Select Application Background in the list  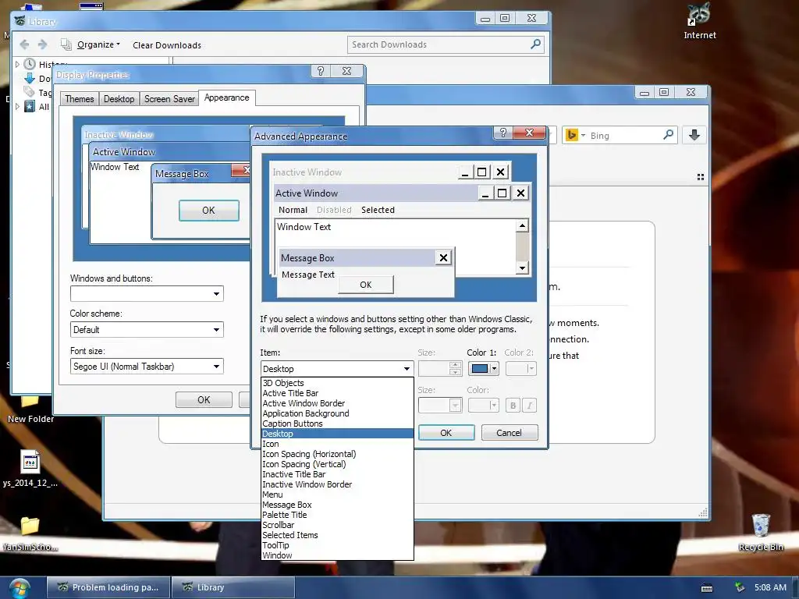337,413
